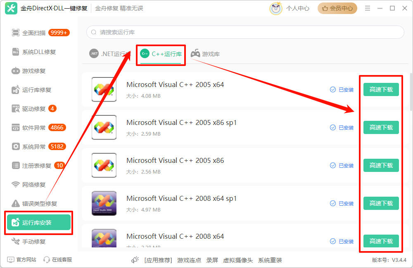Select 系统DLL修复 in the sidebar

pos(36,52)
